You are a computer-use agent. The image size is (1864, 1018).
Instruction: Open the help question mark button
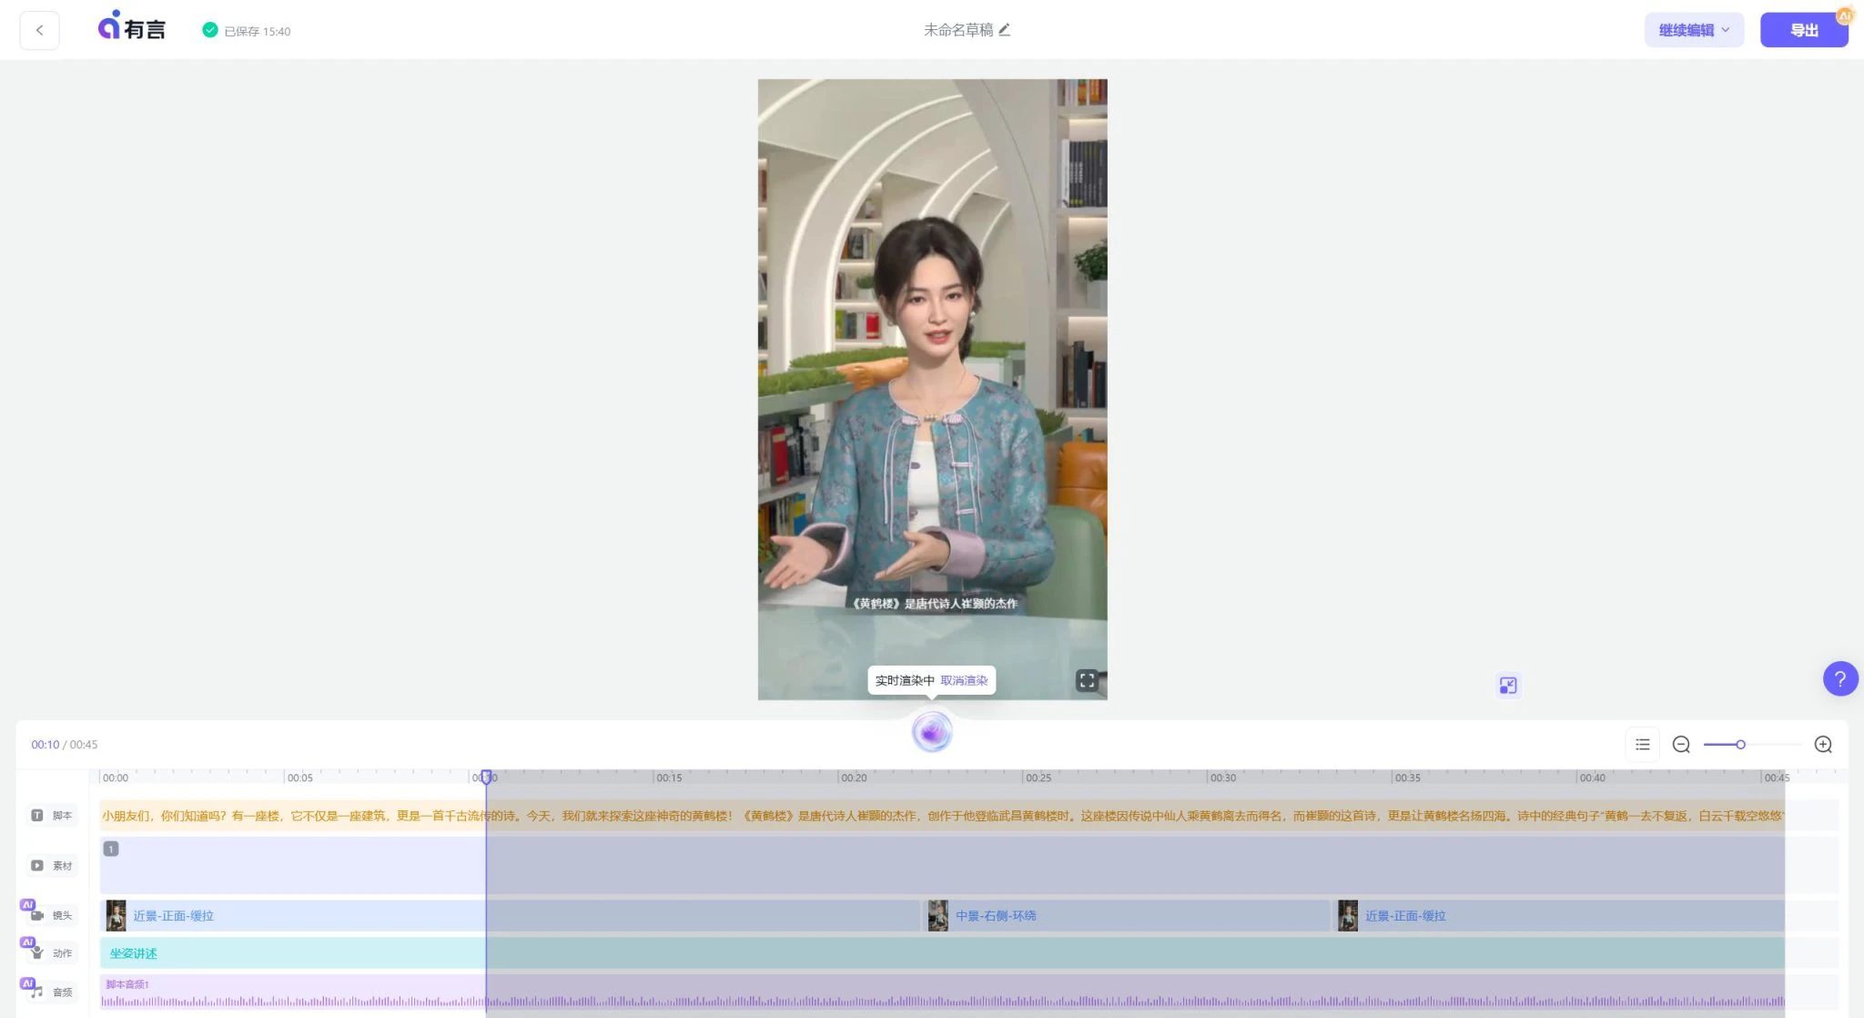tap(1839, 678)
